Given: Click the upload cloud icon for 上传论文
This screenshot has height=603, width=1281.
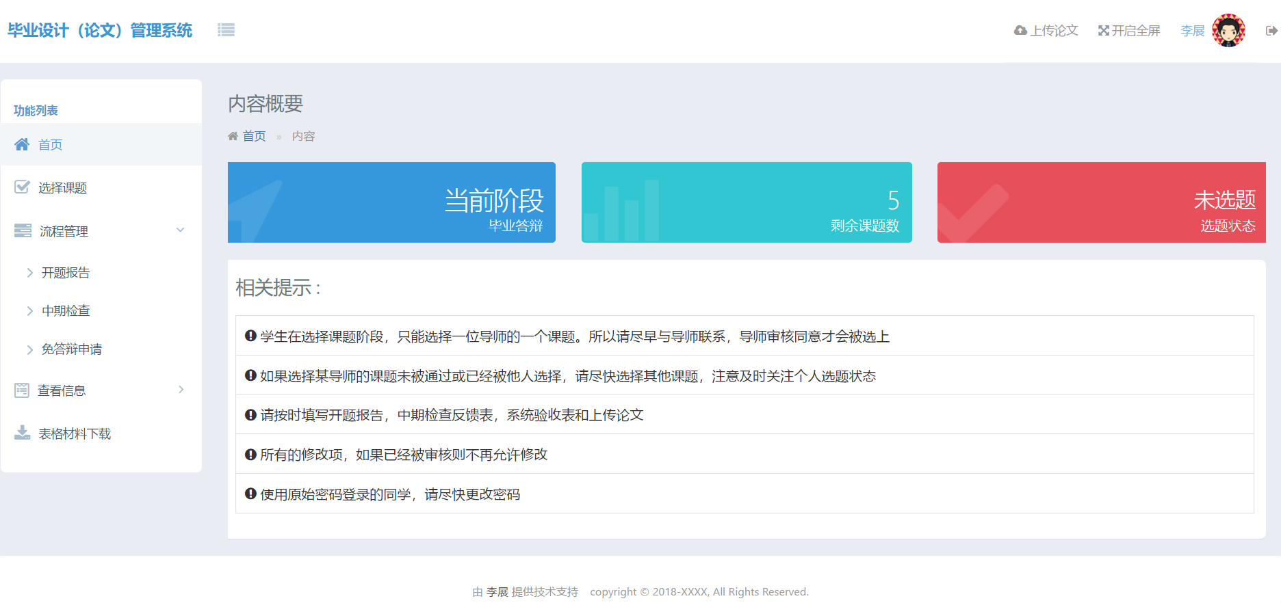Looking at the screenshot, I should tap(1020, 31).
